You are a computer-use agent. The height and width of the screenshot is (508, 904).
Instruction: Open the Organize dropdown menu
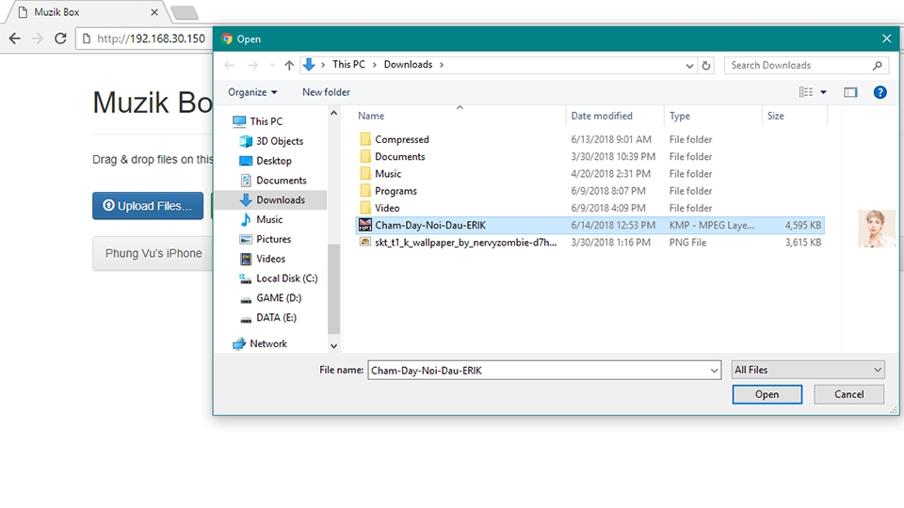point(252,92)
